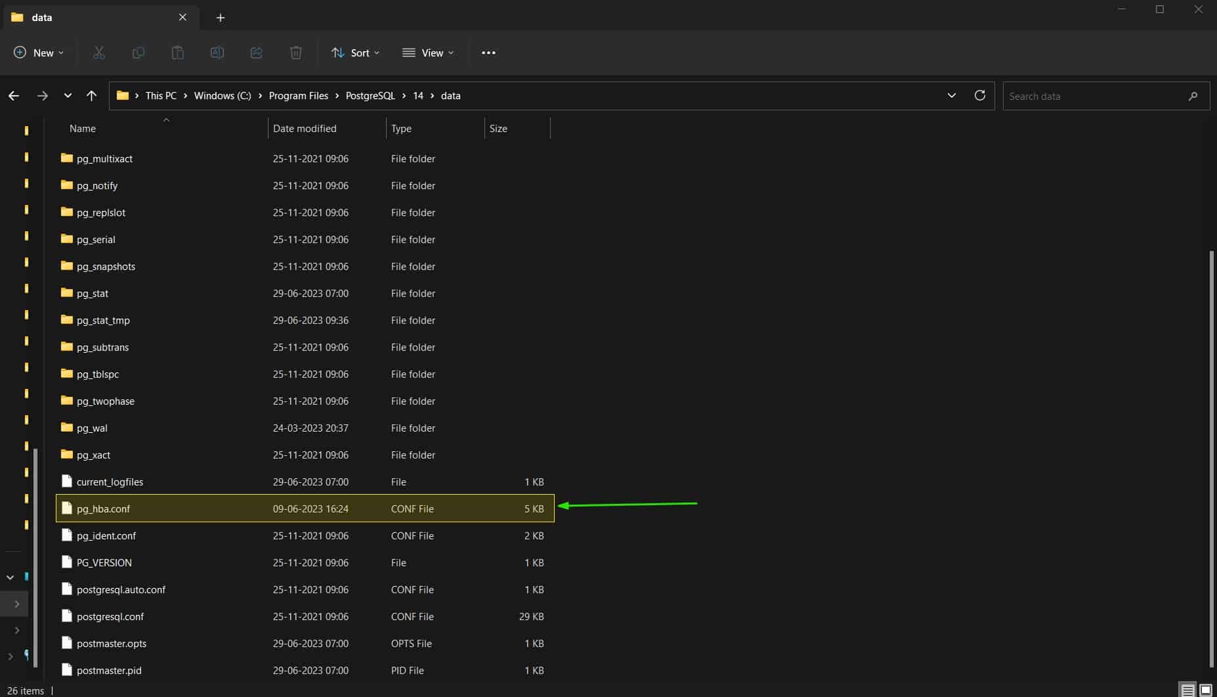Go back using the back arrow
1217x697 pixels.
[14, 95]
